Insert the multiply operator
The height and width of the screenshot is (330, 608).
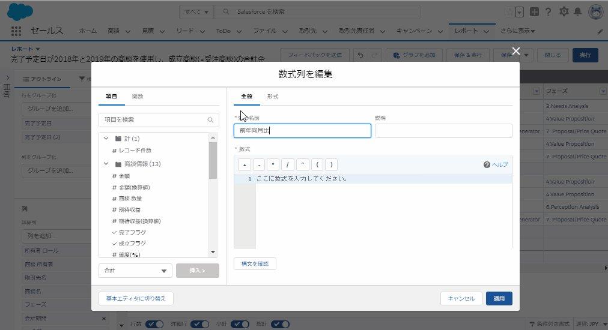(x=273, y=164)
